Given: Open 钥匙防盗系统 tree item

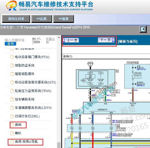Looking at the screenshot, I should point(25,66).
